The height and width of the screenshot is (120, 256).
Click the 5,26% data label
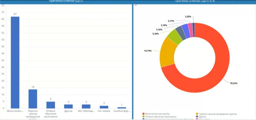[155, 34]
